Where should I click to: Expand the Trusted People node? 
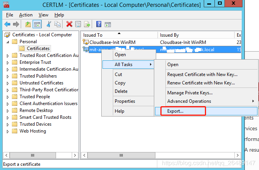click(8, 97)
